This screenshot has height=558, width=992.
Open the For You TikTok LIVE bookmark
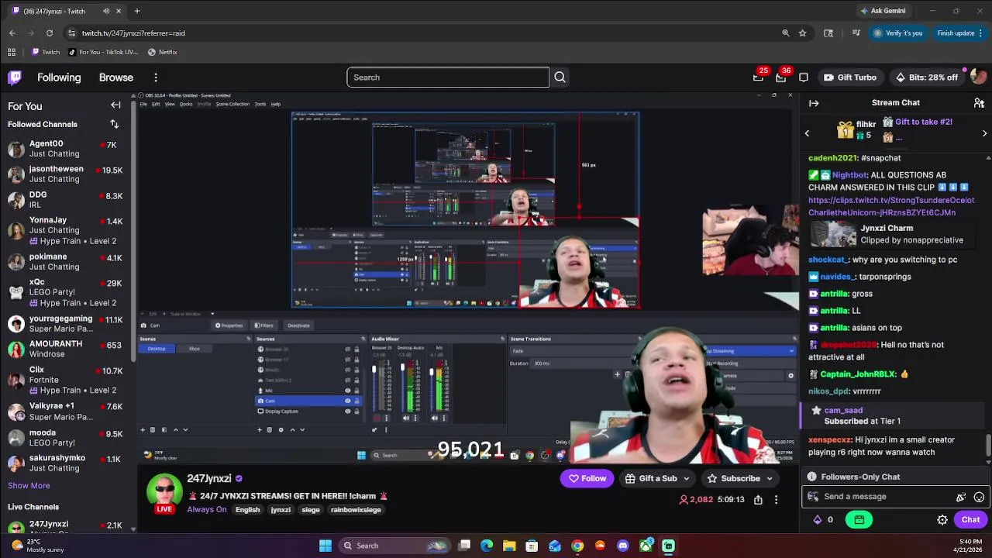(103, 52)
